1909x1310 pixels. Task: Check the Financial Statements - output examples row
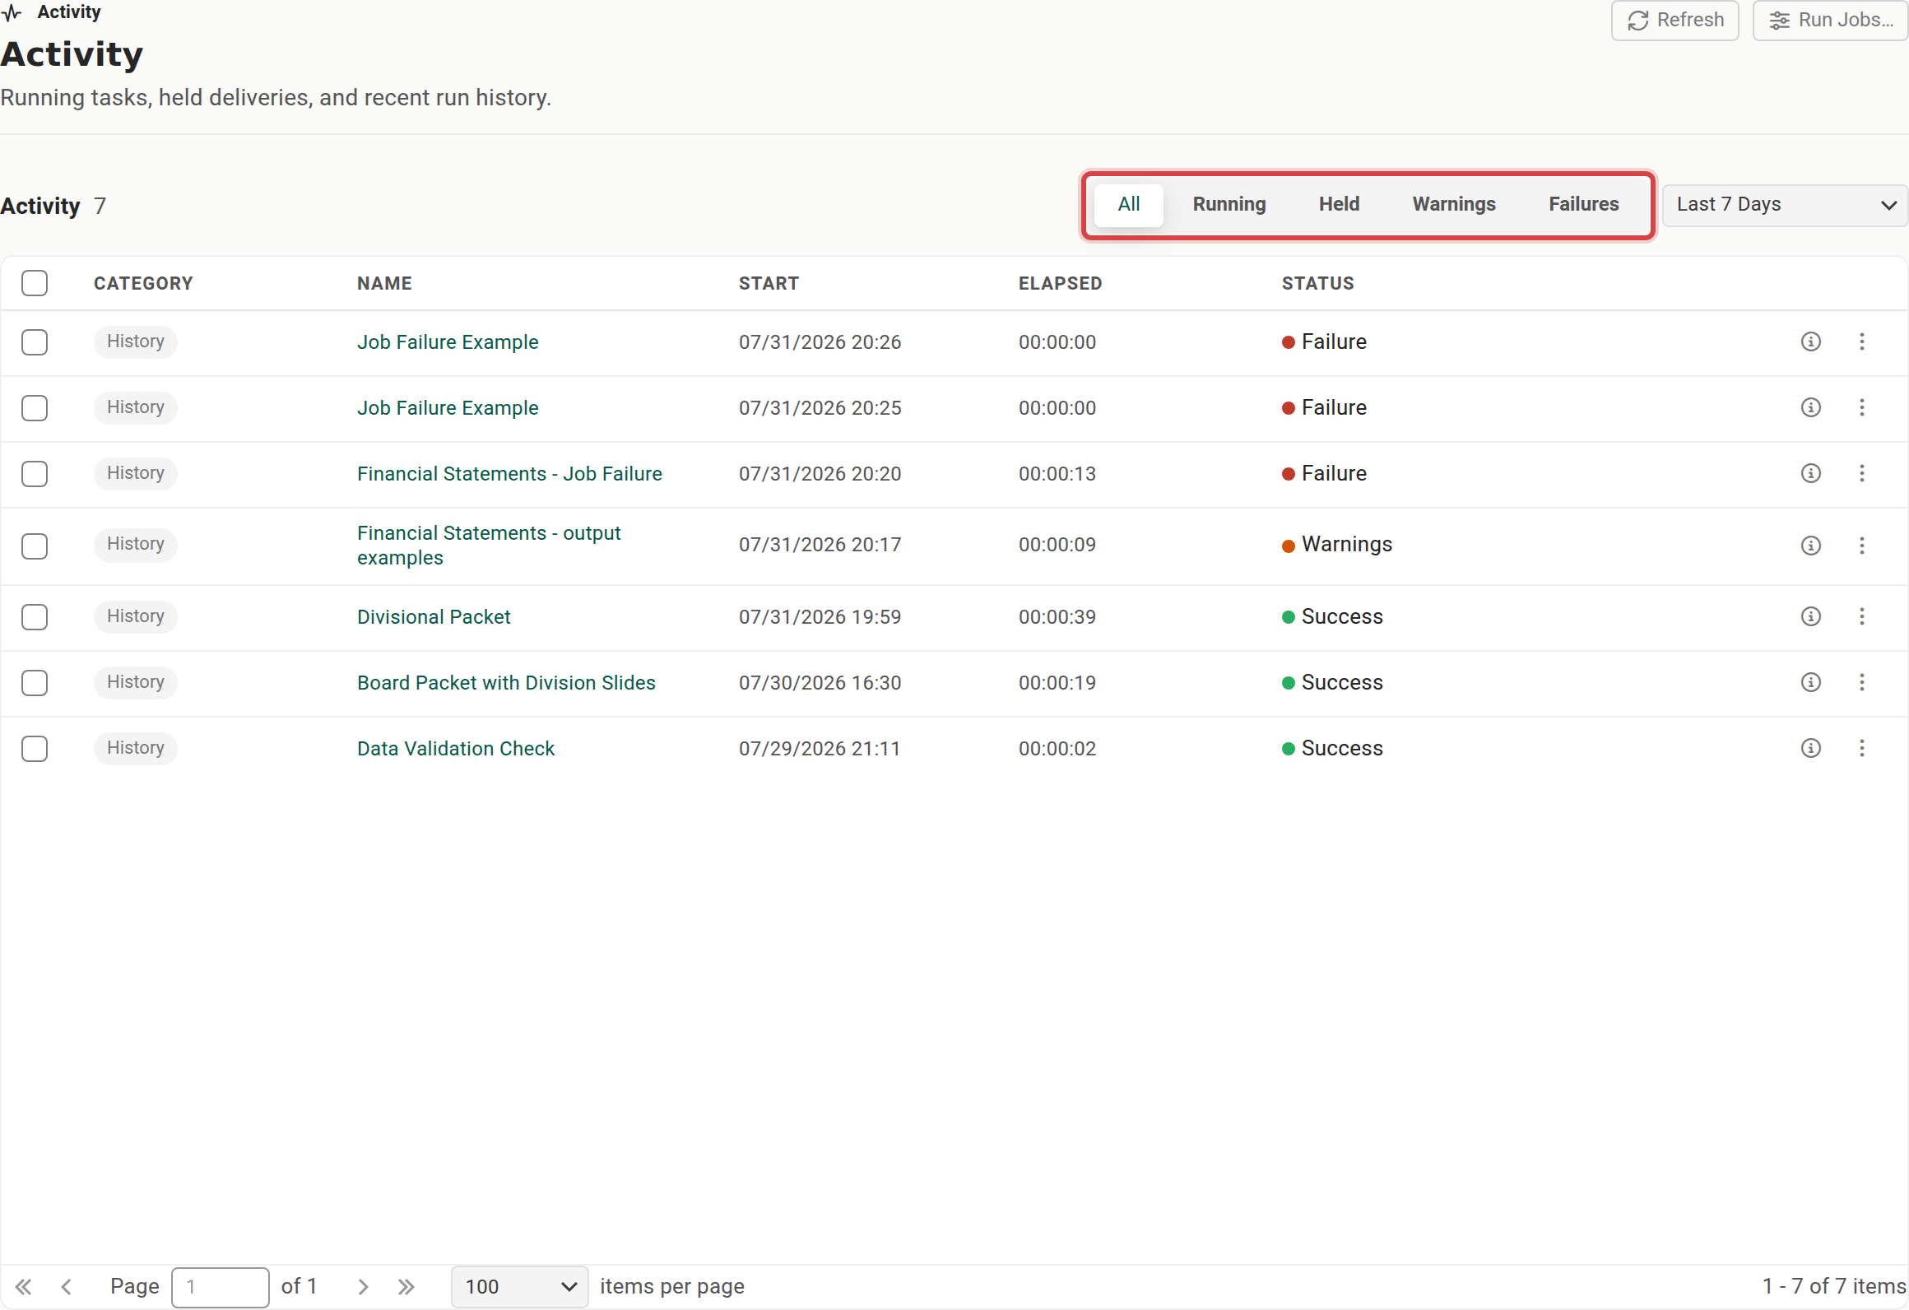pyautogui.click(x=35, y=546)
